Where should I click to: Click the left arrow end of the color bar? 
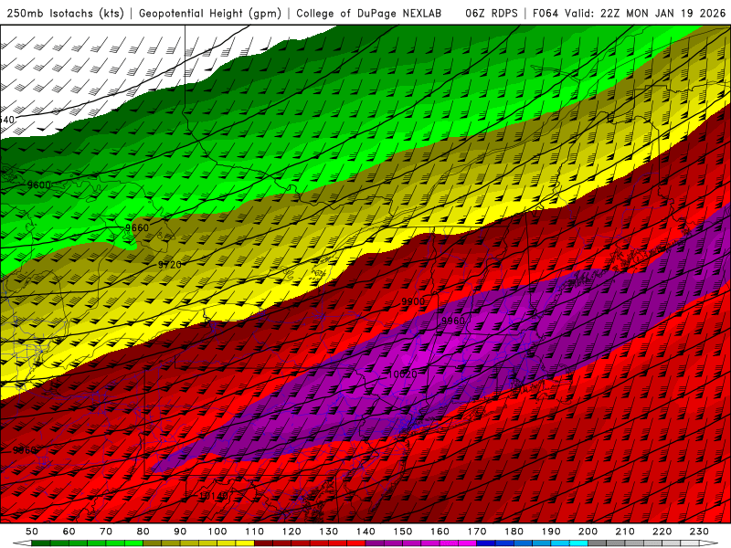point(22,543)
